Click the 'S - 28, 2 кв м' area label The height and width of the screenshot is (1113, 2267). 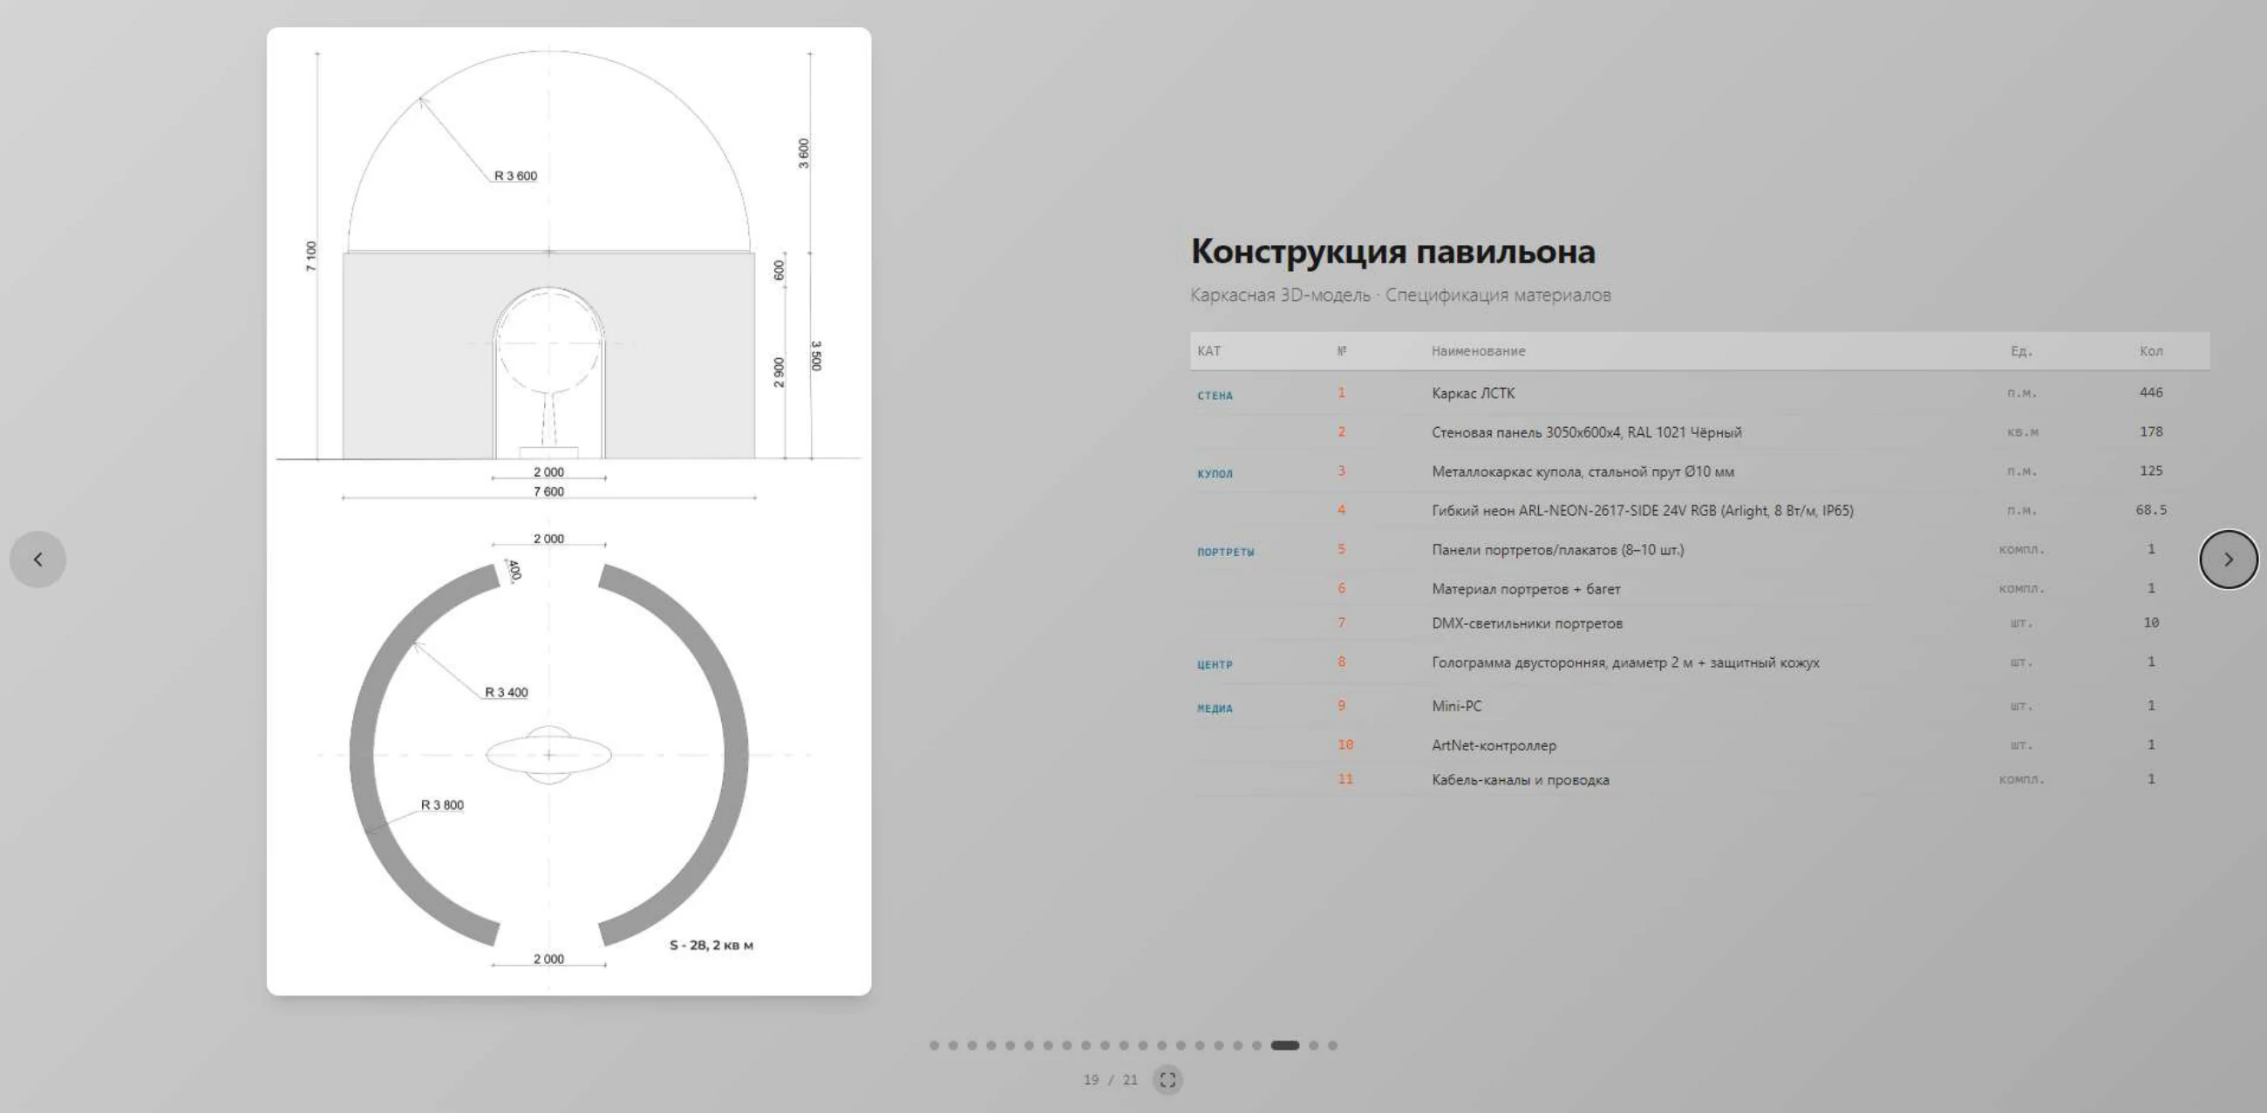point(711,945)
